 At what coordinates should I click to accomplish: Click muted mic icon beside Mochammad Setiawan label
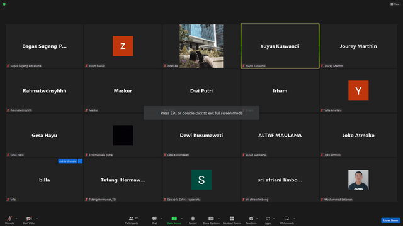(322, 200)
